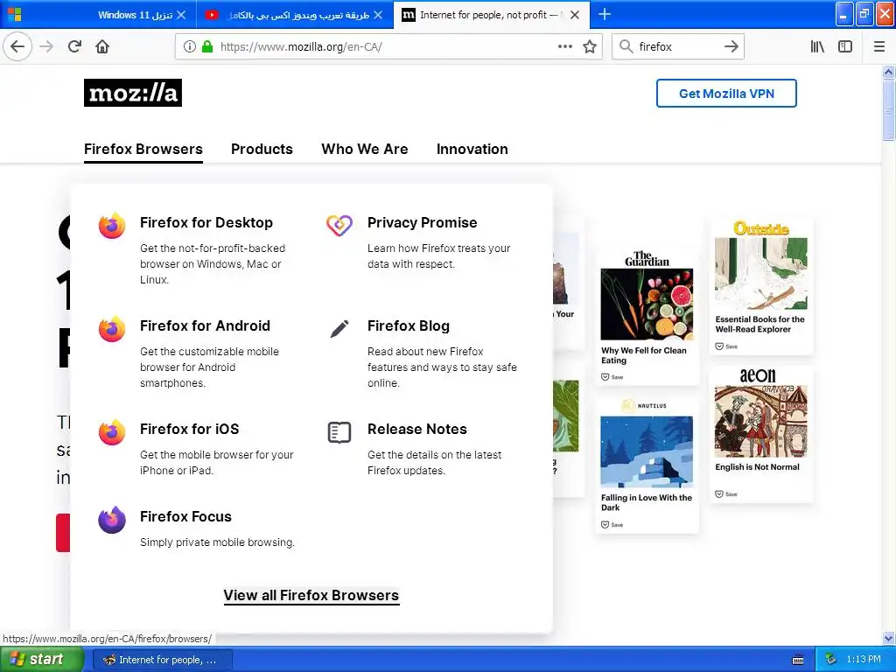Viewport: 896px width, 672px height.
Task: Open the Firefox Browsers menu
Action: (143, 149)
